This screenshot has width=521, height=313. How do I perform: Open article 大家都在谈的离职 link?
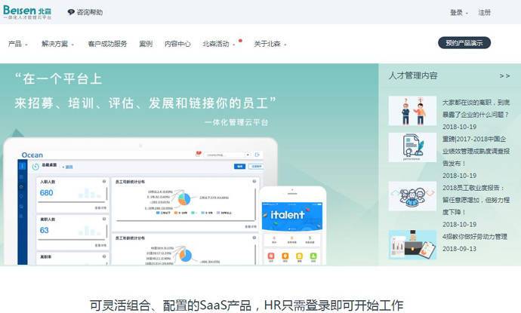[475, 108]
